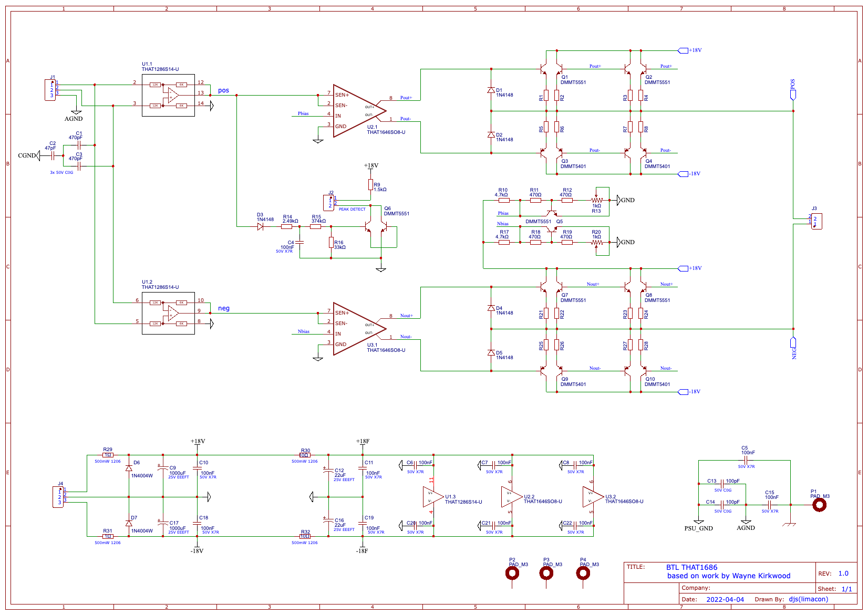Select the U1.3 power supply triangle symbol
Viewport: 868px width, 615px height.
click(x=433, y=497)
